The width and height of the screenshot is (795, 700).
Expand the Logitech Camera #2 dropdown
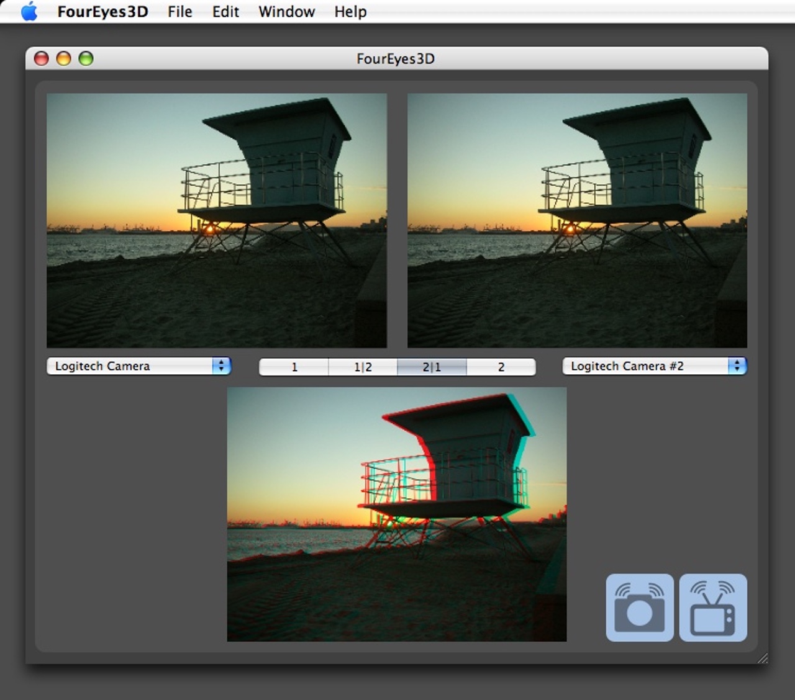[x=654, y=366]
